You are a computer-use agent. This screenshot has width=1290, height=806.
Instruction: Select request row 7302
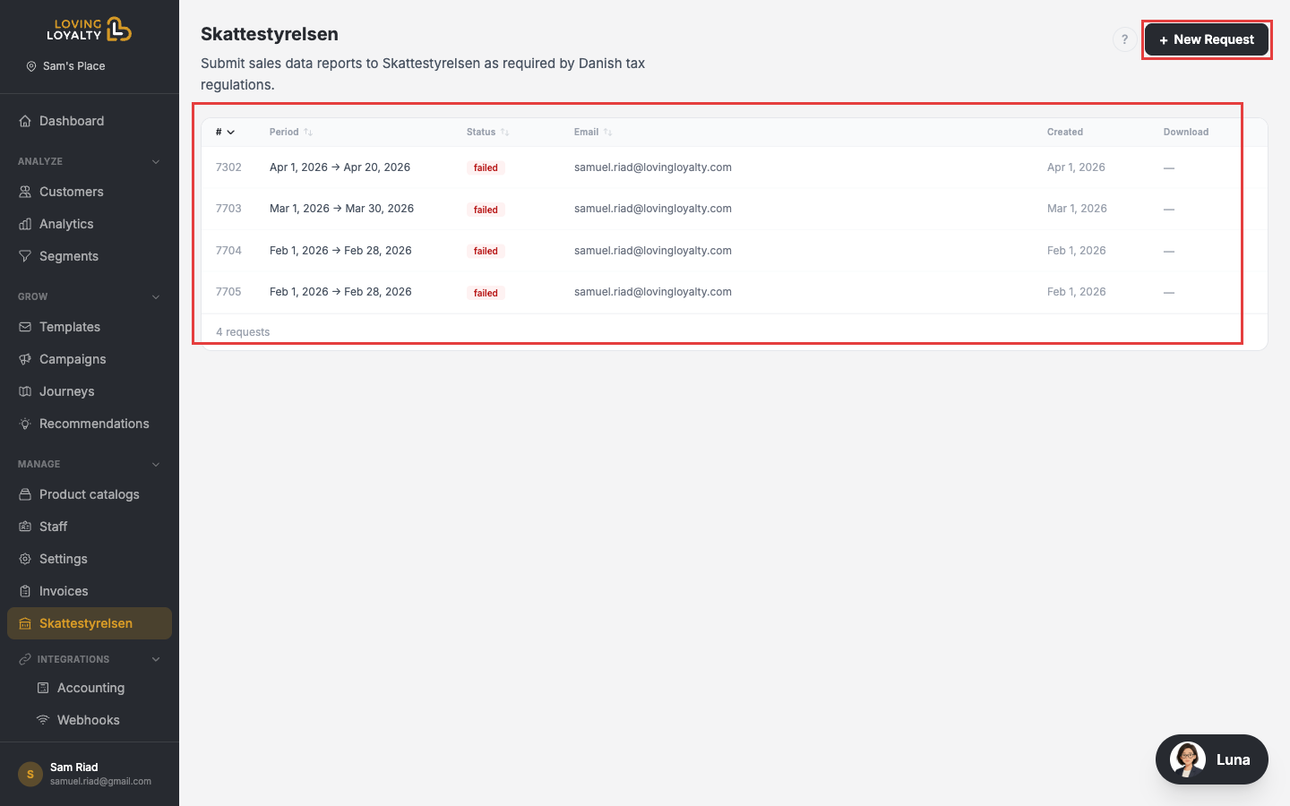click(735, 167)
